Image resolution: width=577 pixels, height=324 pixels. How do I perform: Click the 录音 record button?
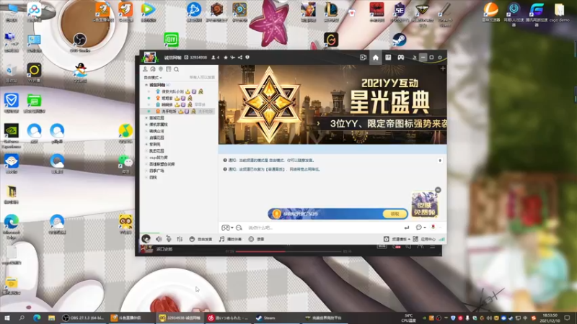point(257,239)
